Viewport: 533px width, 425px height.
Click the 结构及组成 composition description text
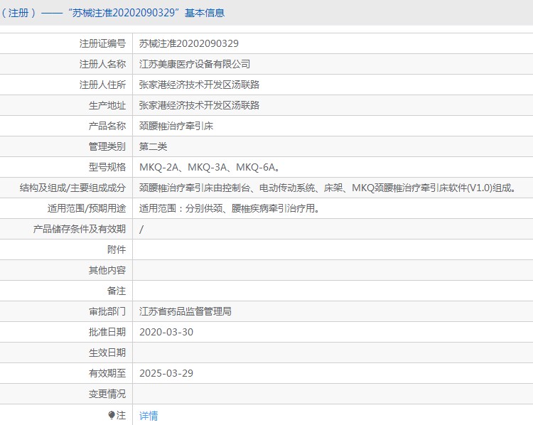pos(327,188)
